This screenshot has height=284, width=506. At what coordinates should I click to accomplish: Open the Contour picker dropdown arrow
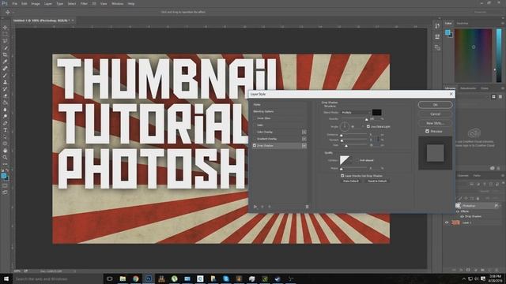(351, 160)
